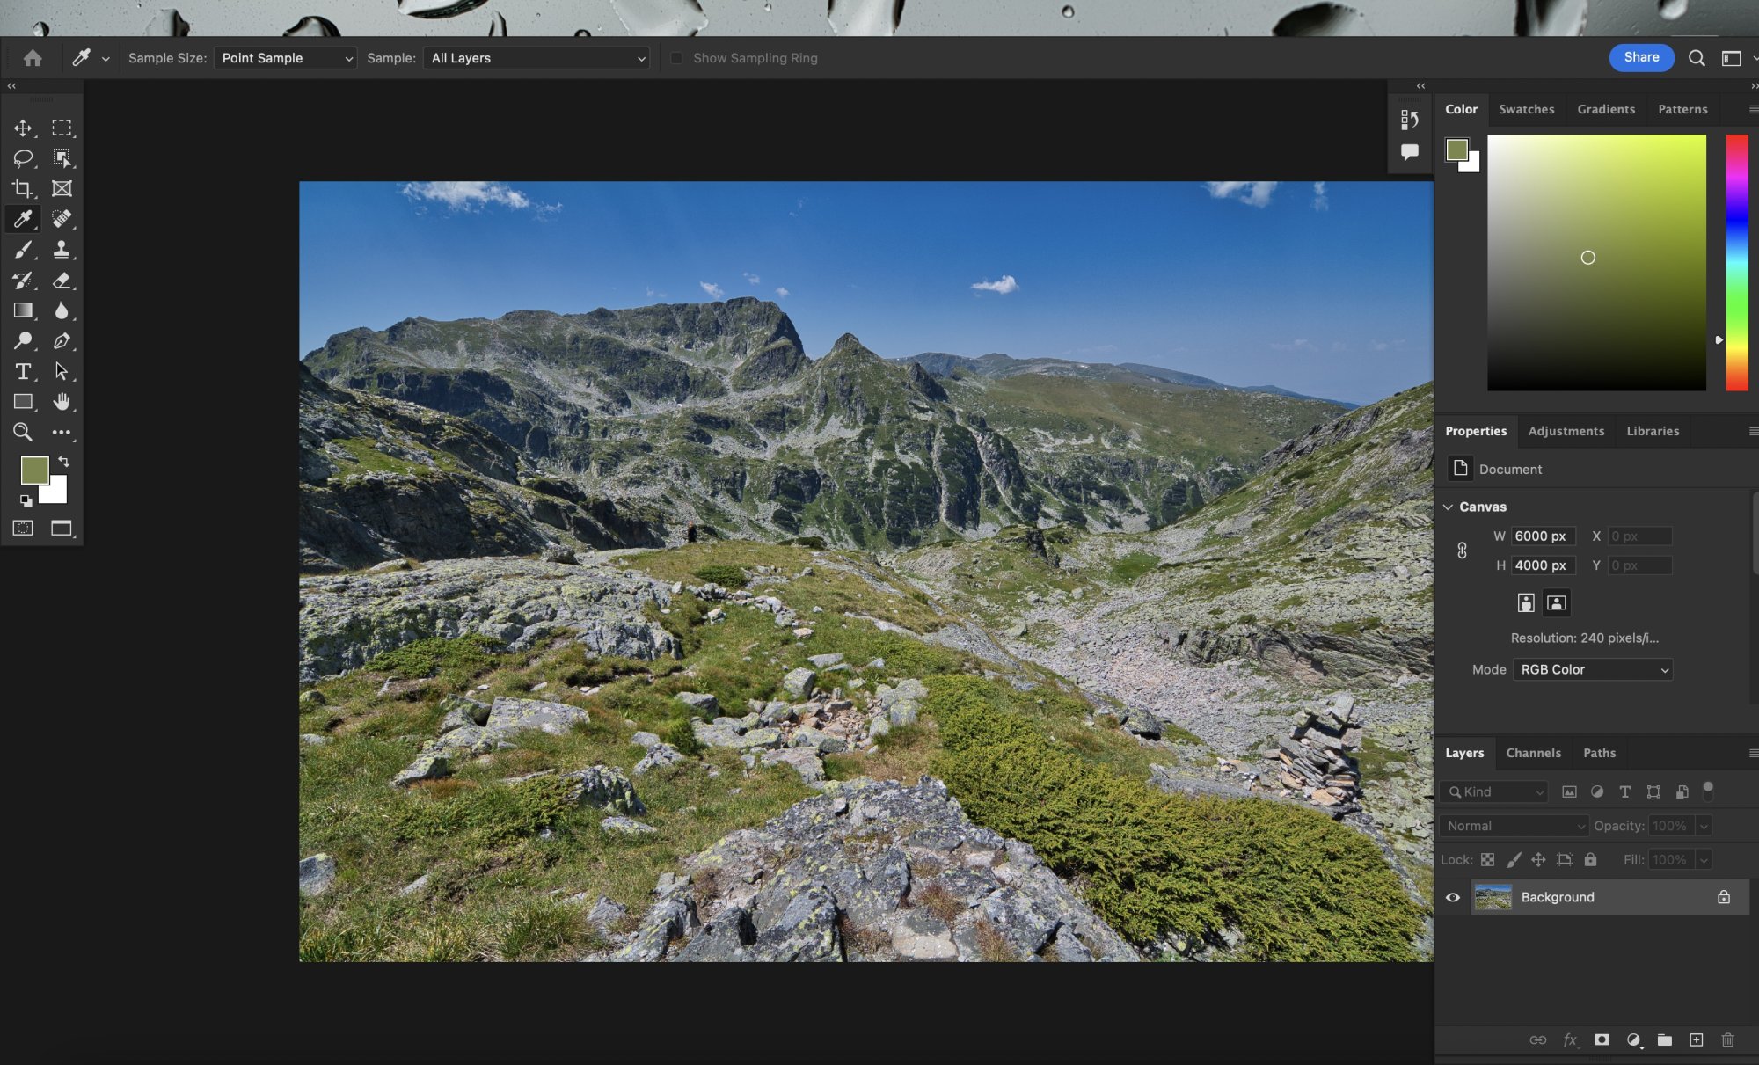The image size is (1759, 1065).
Task: Open the Sample Size dropdown
Action: pyautogui.click(x=285, y=57)
